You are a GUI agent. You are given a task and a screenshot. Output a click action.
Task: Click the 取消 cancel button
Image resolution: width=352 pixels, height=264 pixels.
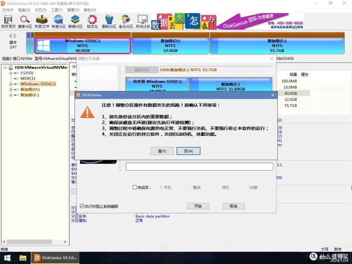(233, 206)
